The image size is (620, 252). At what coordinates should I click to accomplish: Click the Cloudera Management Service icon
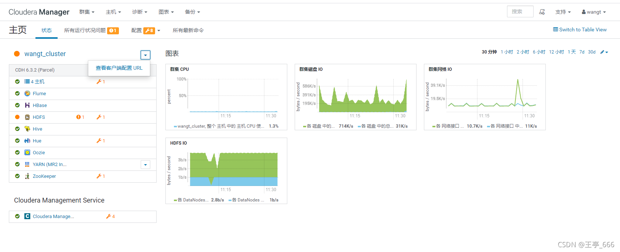(27, 216)
